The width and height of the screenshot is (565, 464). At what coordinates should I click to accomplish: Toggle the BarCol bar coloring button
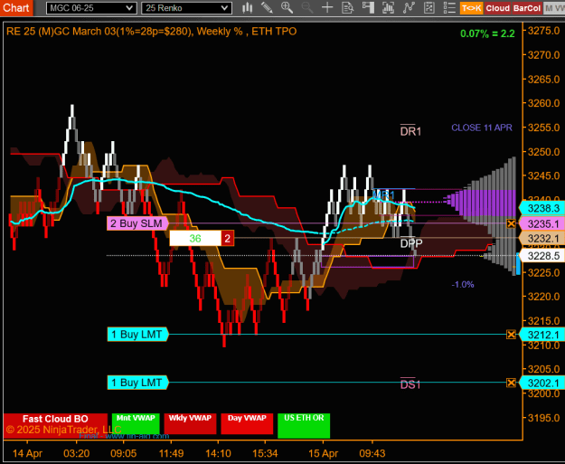pos(526,8)
